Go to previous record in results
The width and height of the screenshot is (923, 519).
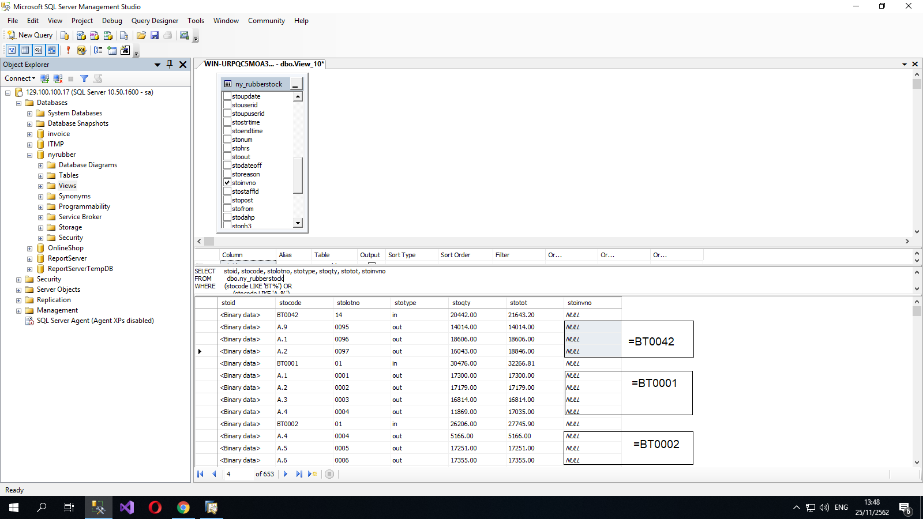[214, 474]
